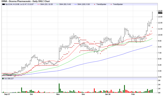Click the 6.00 price axis label

point(160,59)
